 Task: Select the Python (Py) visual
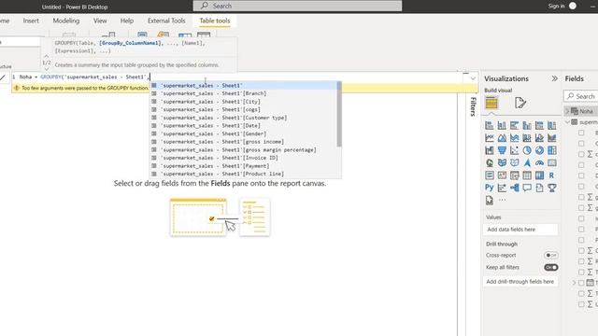pos(490,188)
